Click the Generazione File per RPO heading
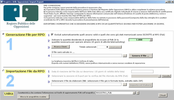The width and height of the screenshot is (174, 100). point(25,35)
